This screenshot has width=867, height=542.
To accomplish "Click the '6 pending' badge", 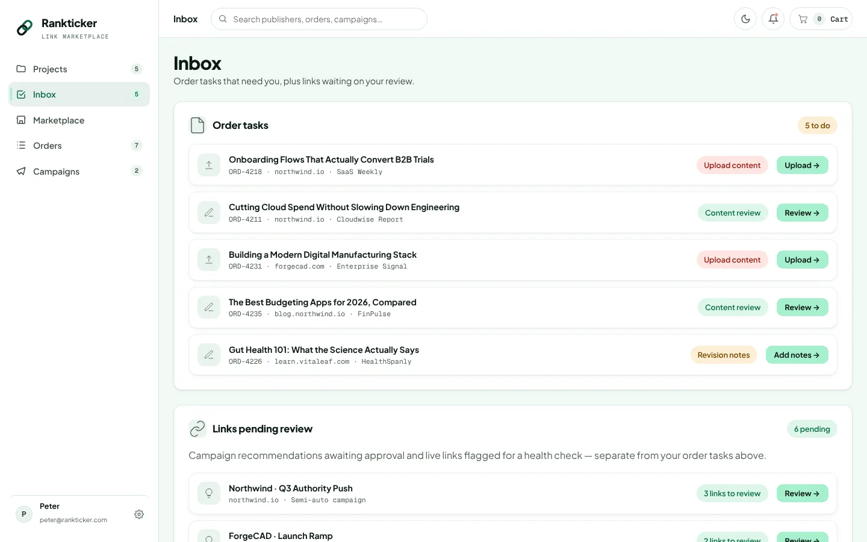I will [x=812, y=429].
